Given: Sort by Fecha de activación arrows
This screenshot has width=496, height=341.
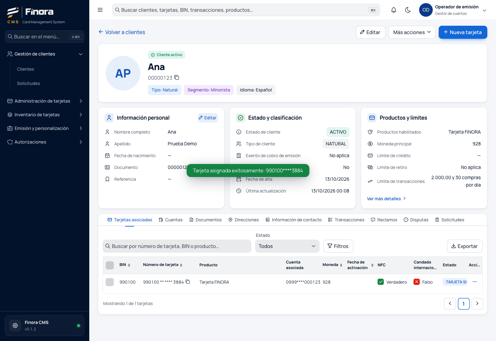Looking at the screenshot, I should (x=372, y=265).
